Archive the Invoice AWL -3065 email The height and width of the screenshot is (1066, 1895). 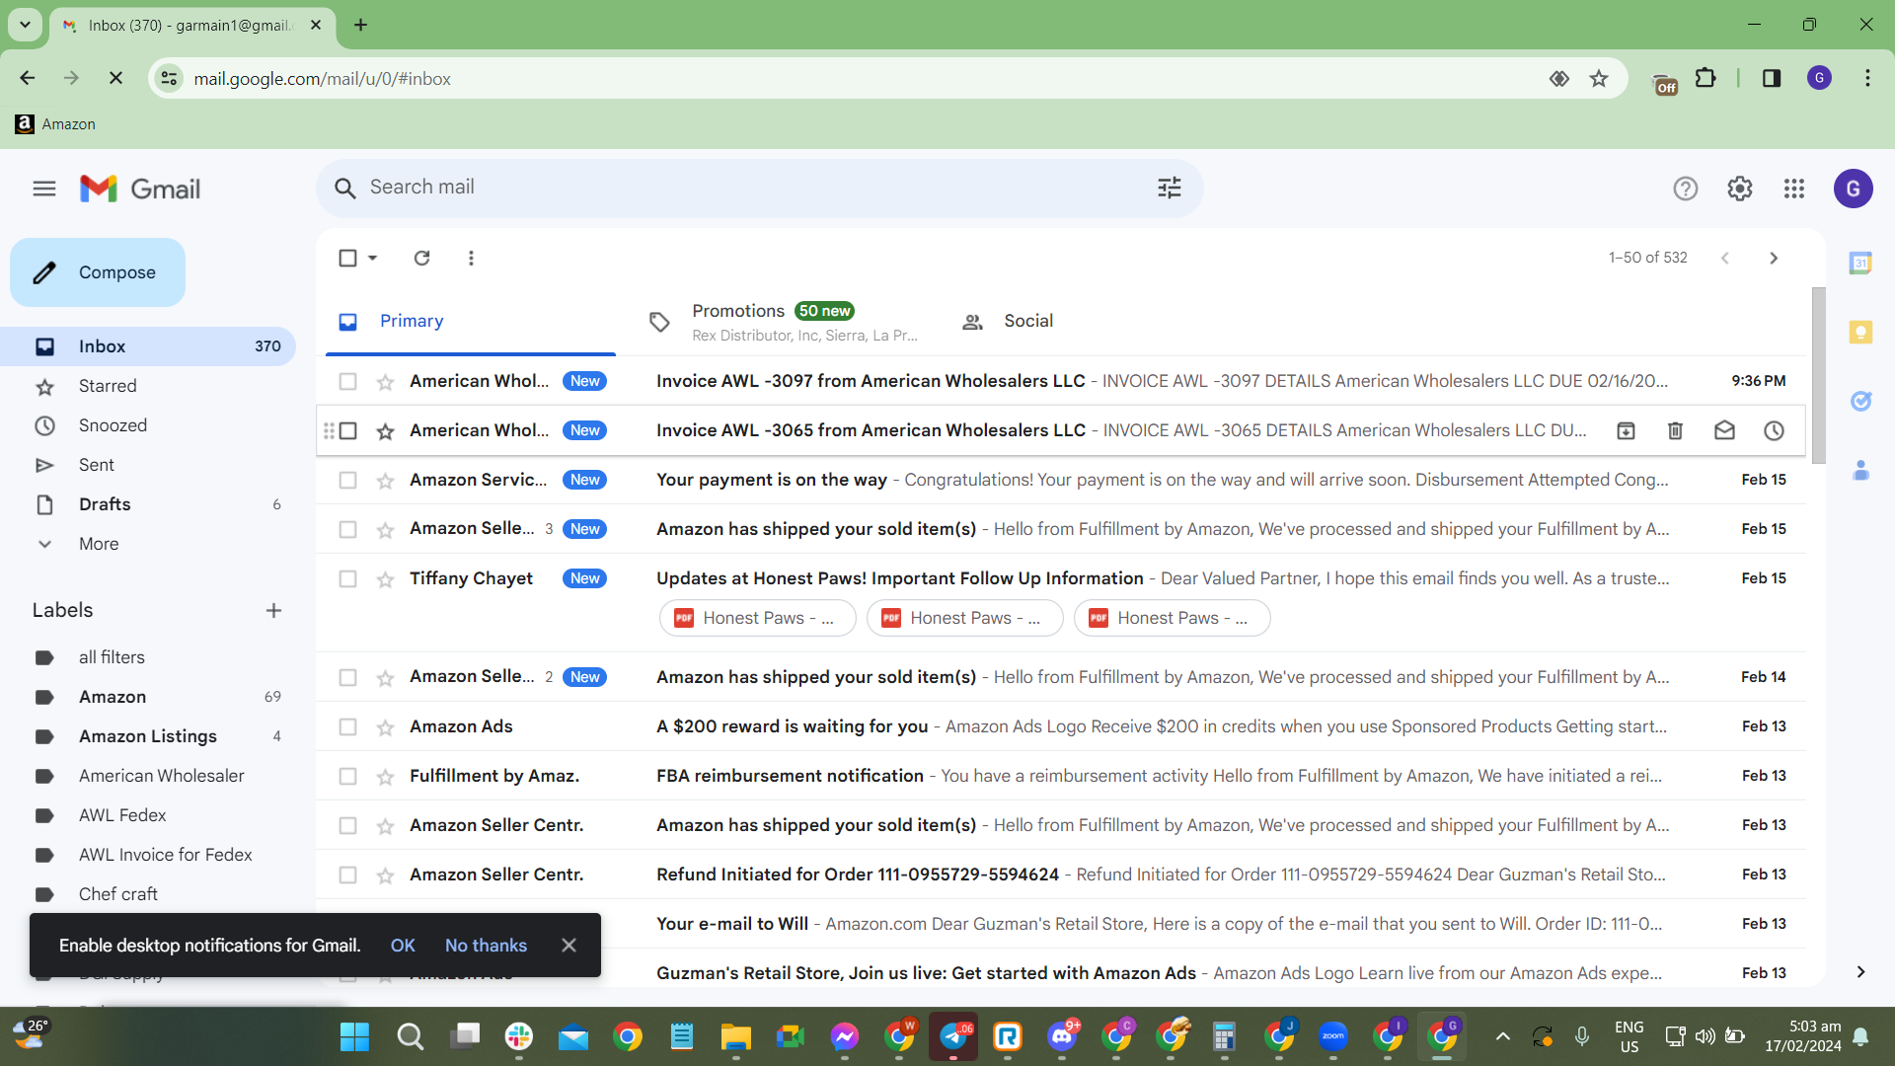[x=1626, y=430]
